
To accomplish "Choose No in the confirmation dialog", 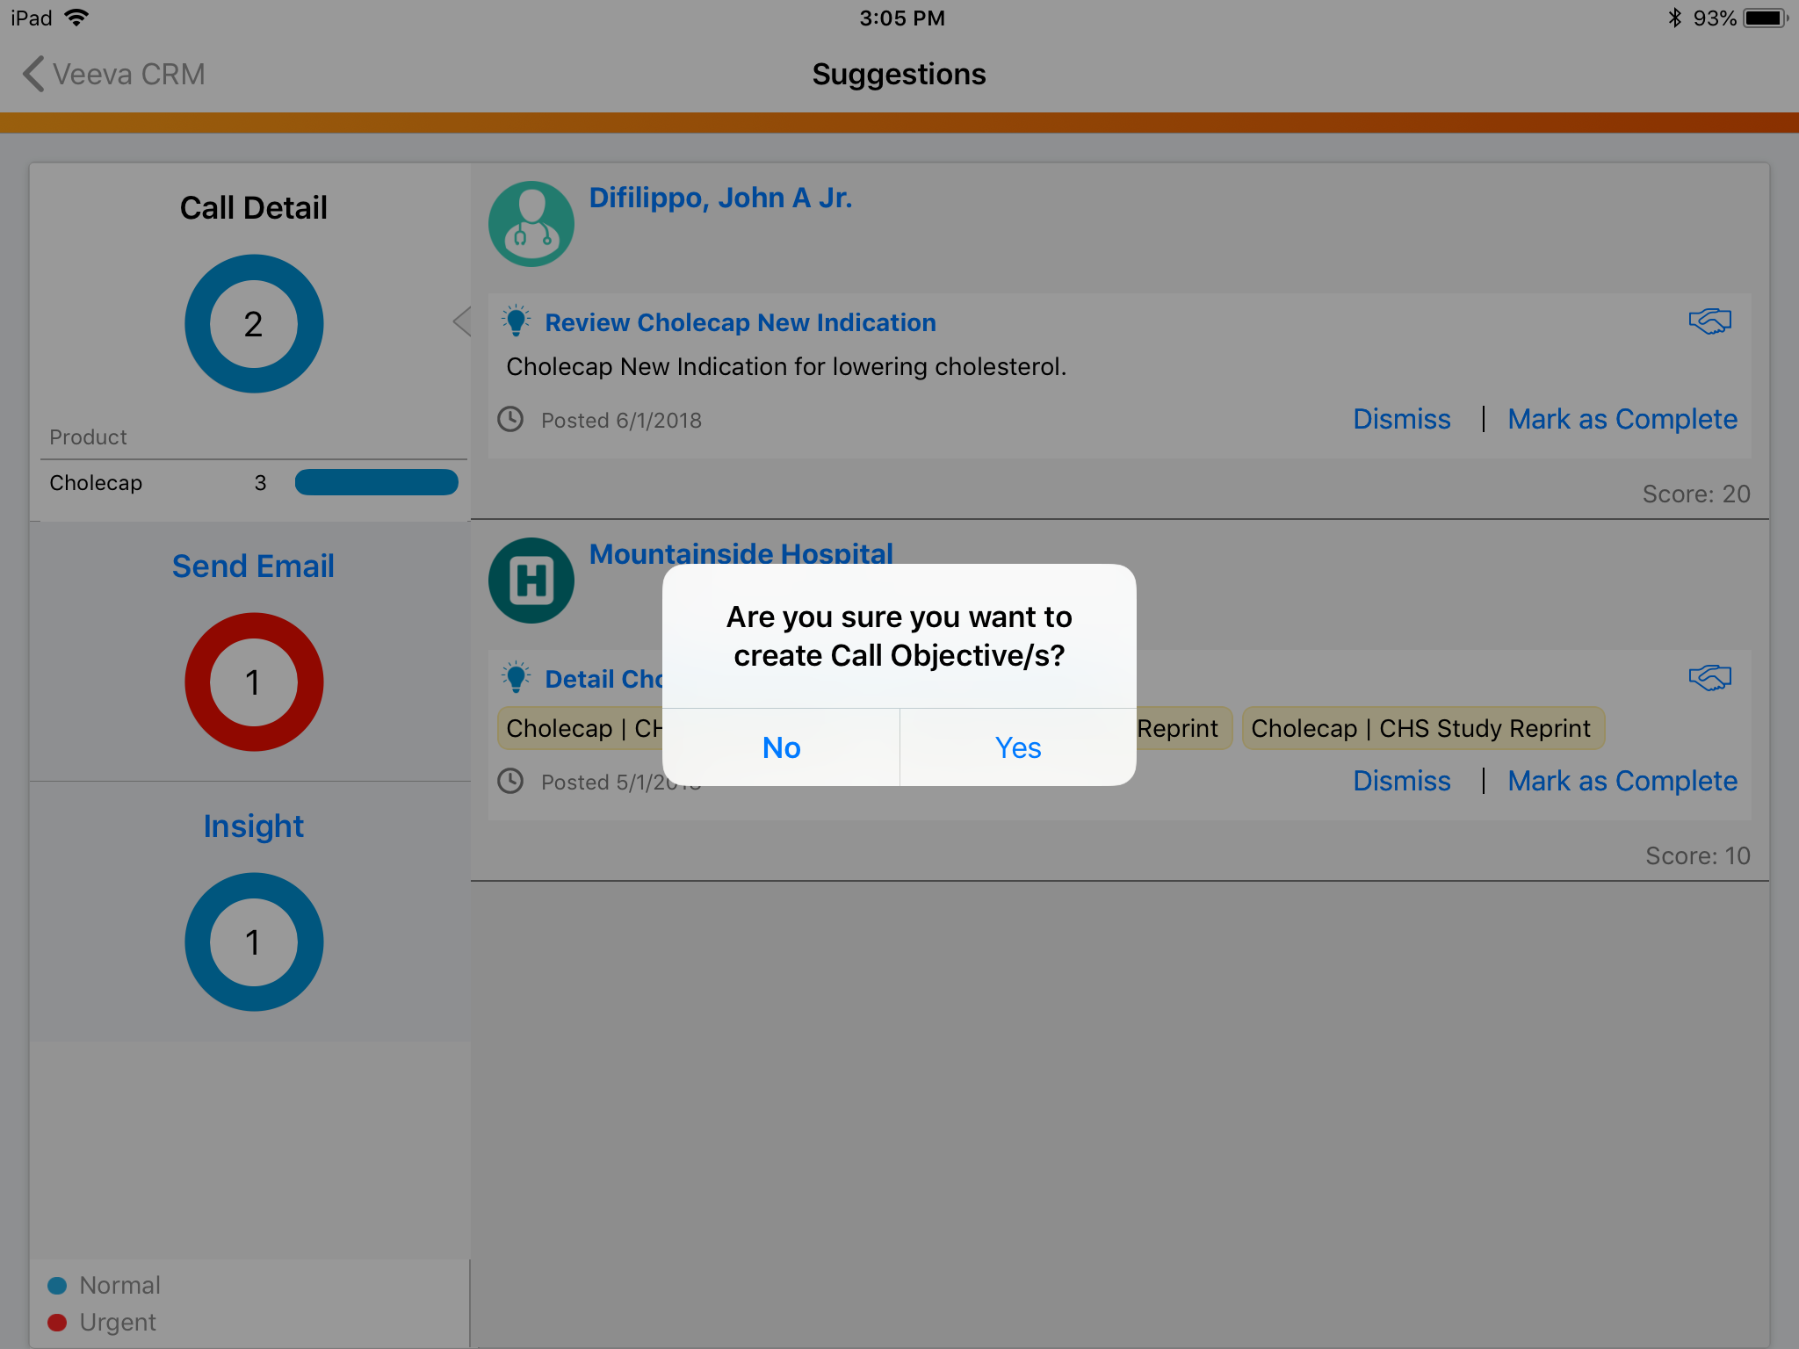I will [x=781, y=747].
